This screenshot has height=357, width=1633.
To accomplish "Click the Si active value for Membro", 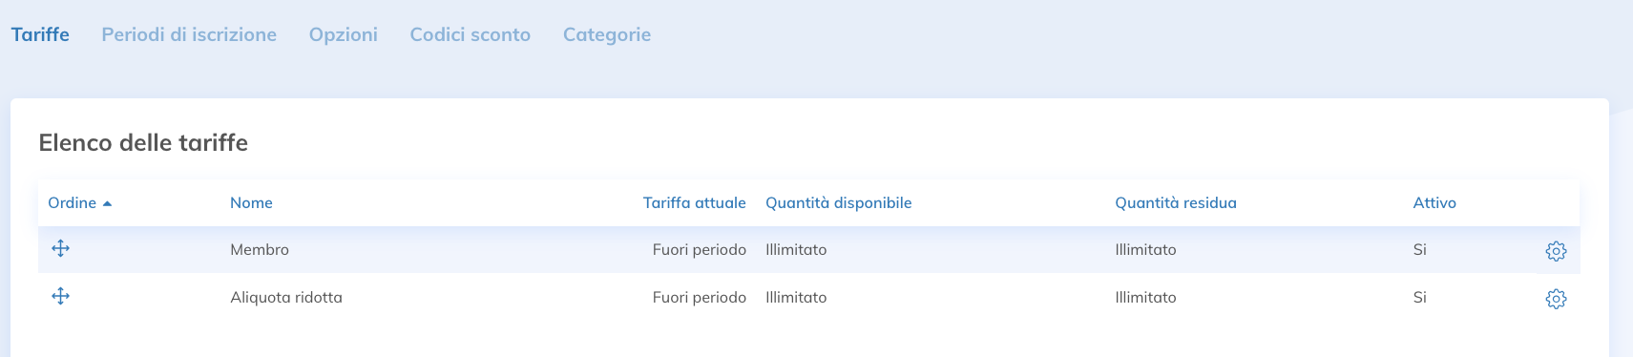I will (x=1419, y=249).
